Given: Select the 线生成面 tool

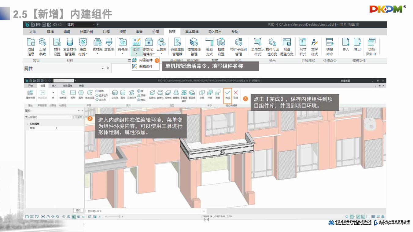Looking at the screenshot, I should (90, 94).
